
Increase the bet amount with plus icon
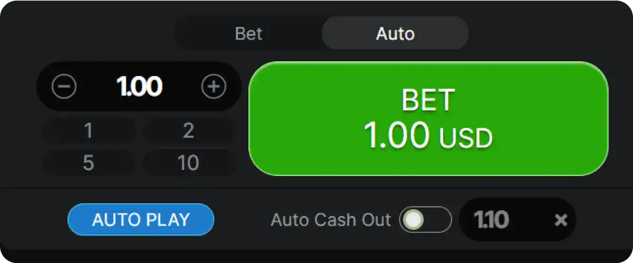[214, 87]
